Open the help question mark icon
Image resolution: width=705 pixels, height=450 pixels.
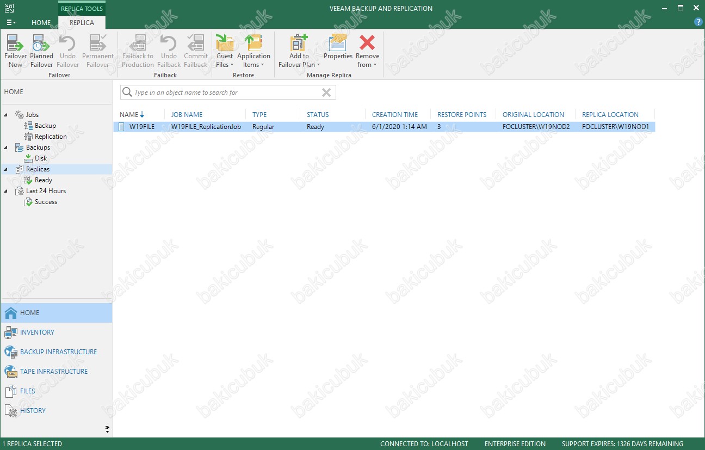[x=698, y=22]
